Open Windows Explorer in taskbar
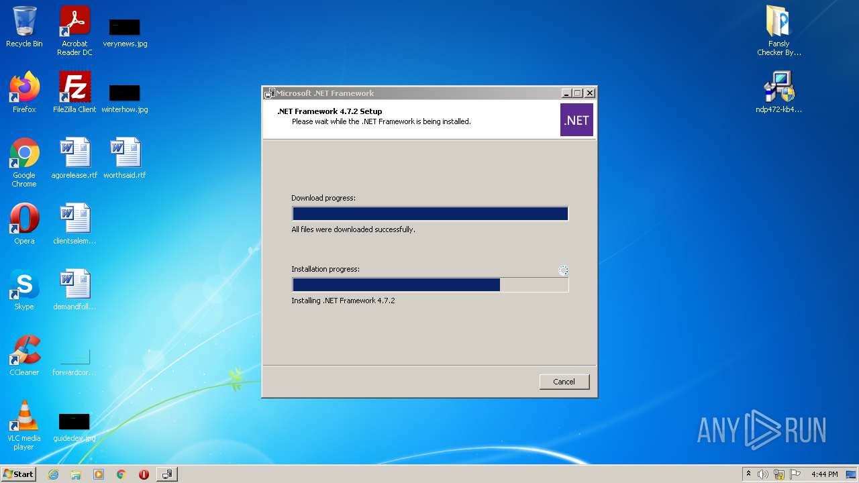 76,474
